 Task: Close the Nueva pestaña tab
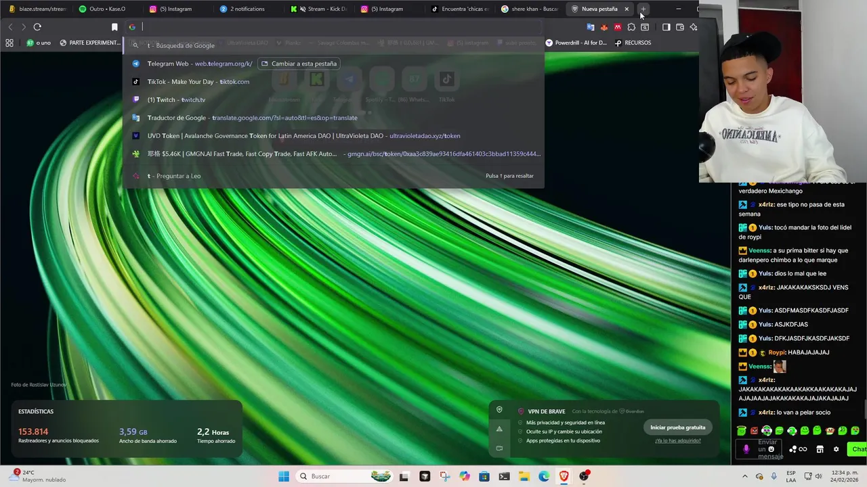coord(627,9)
